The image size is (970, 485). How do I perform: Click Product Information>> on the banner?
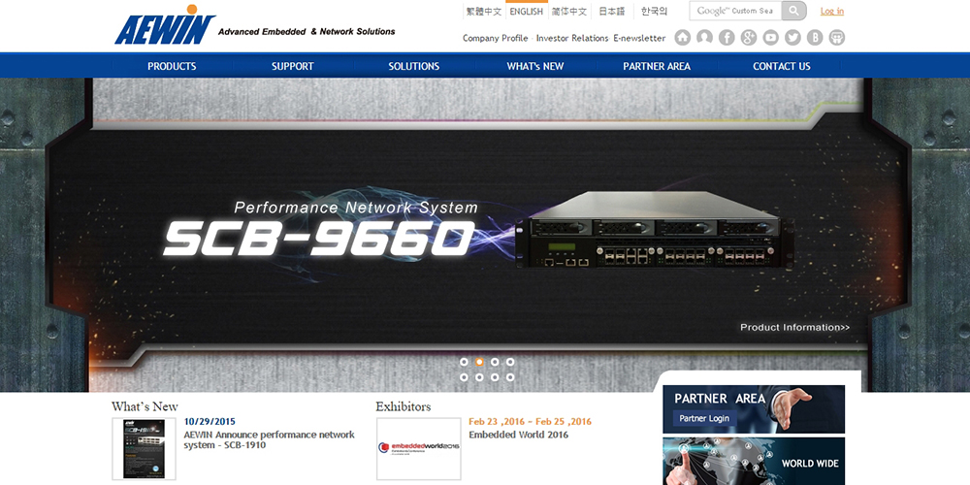tap(795, 327)
